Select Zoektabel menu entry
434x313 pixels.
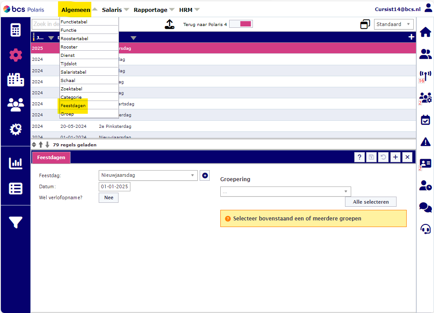[89, 89]
